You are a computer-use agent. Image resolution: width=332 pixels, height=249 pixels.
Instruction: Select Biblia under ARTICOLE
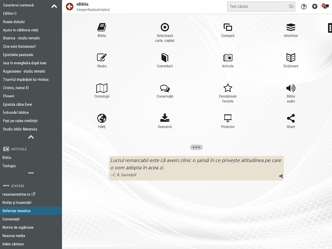[7, 157]
